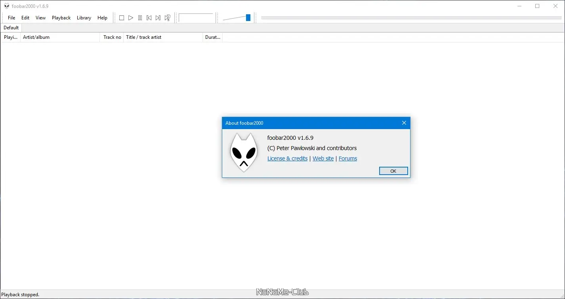Image resolution: width=565 pixels, height=299 pixels.
Task: Click the seek bar to jump position
Action: click(x=411, y=18)
